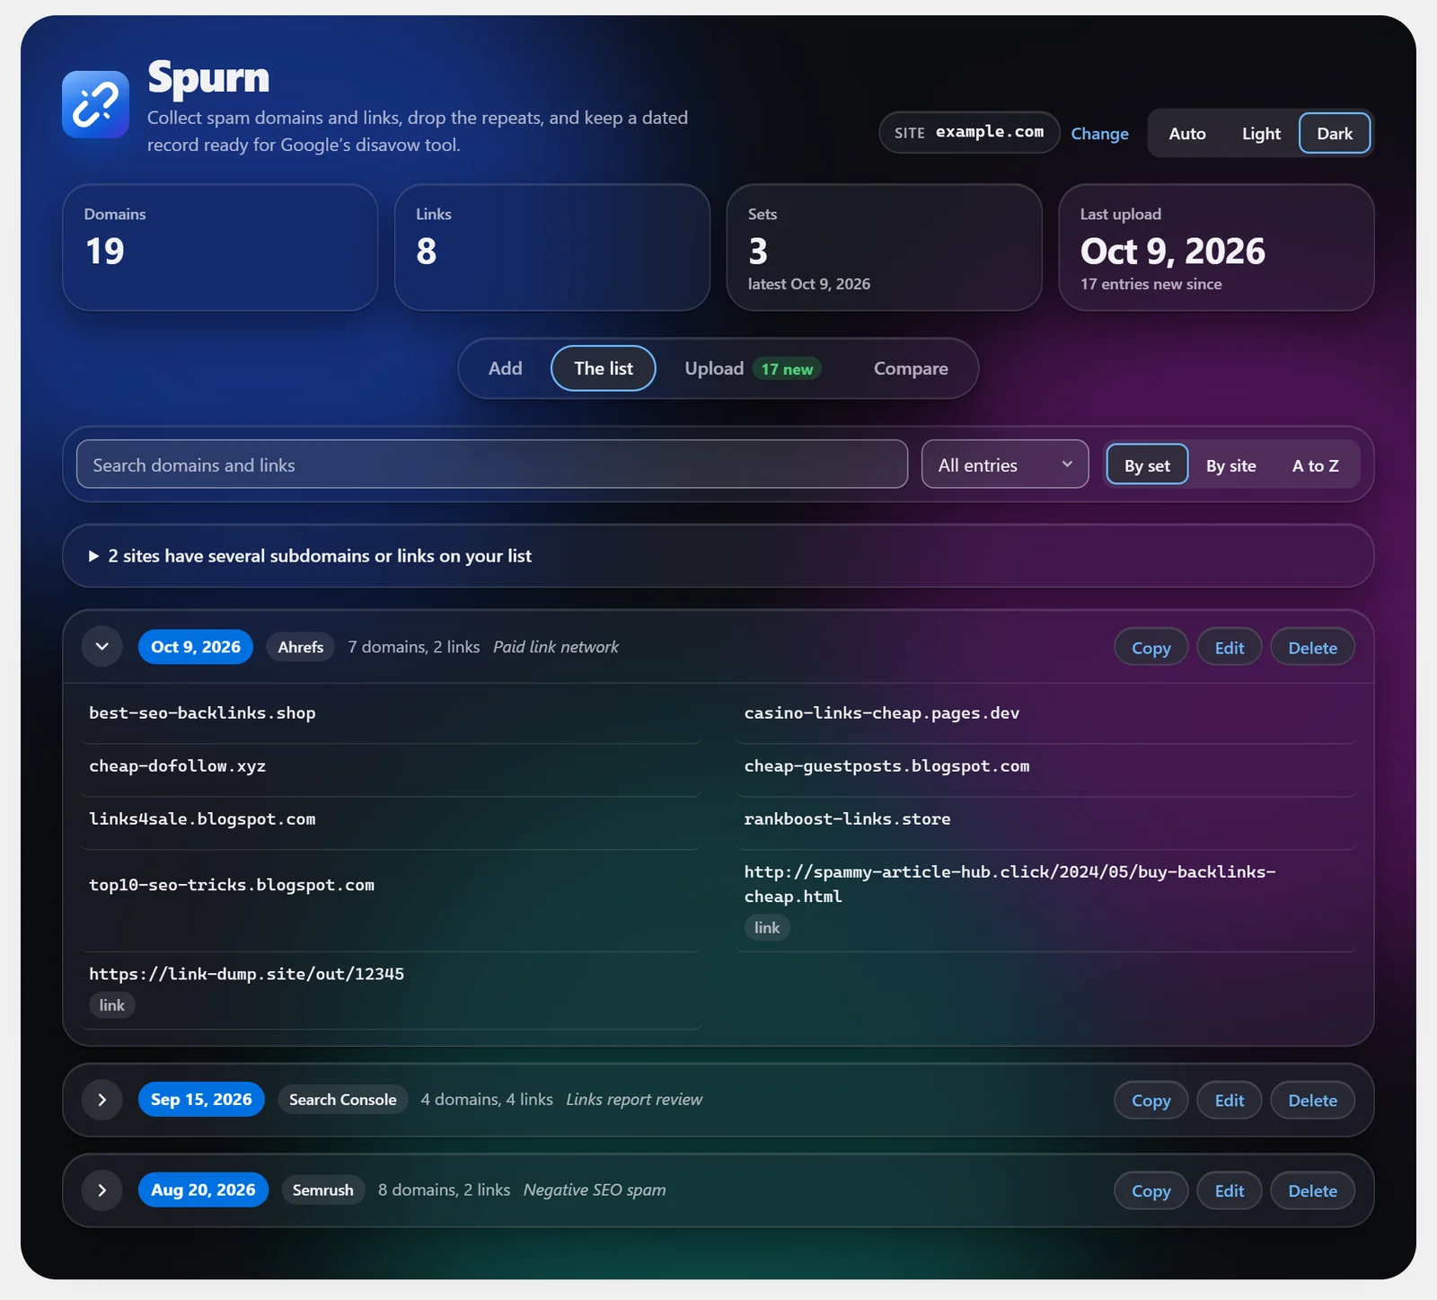Viewport: 1437px width, 1300px height.
Task: Copy the Sep 15 Search Console set
Action: click(x=1151, y=1101)
